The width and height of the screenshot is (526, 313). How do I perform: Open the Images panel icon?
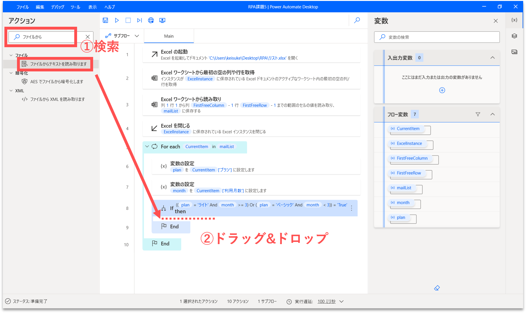(514, 52)
